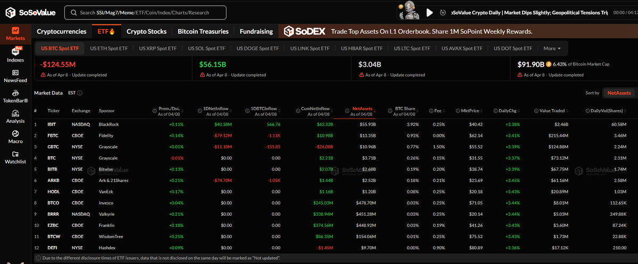Click warning icon under $3.04B value
Screen dimensions: 638x264
[362, 75]
